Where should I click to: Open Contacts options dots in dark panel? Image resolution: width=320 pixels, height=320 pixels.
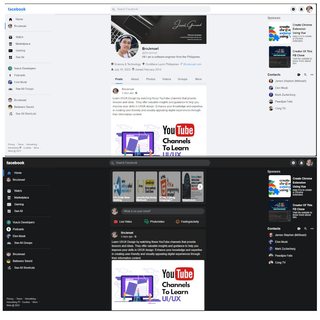[312, 228]
